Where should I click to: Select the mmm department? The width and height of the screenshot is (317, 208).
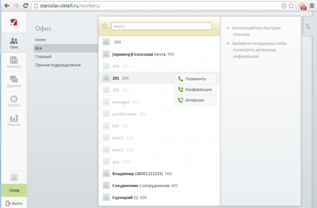point(41,40)
